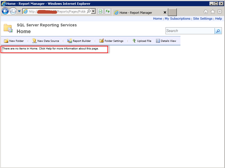Click the Internet Explorer logo in title bar

(x=4, y=4)
